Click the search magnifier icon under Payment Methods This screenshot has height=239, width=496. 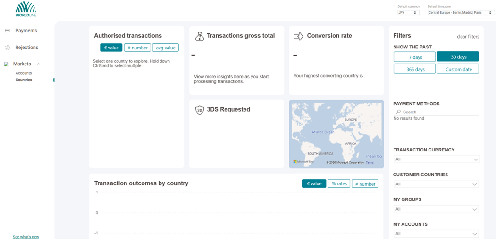399,112
